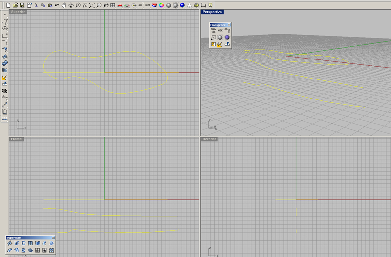The image size is (391, 257).
Task: Open the help icon in the toolbar
Action: click(211, 5)
